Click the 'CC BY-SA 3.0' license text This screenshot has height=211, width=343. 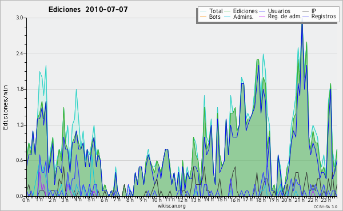[x=325, y=206]
